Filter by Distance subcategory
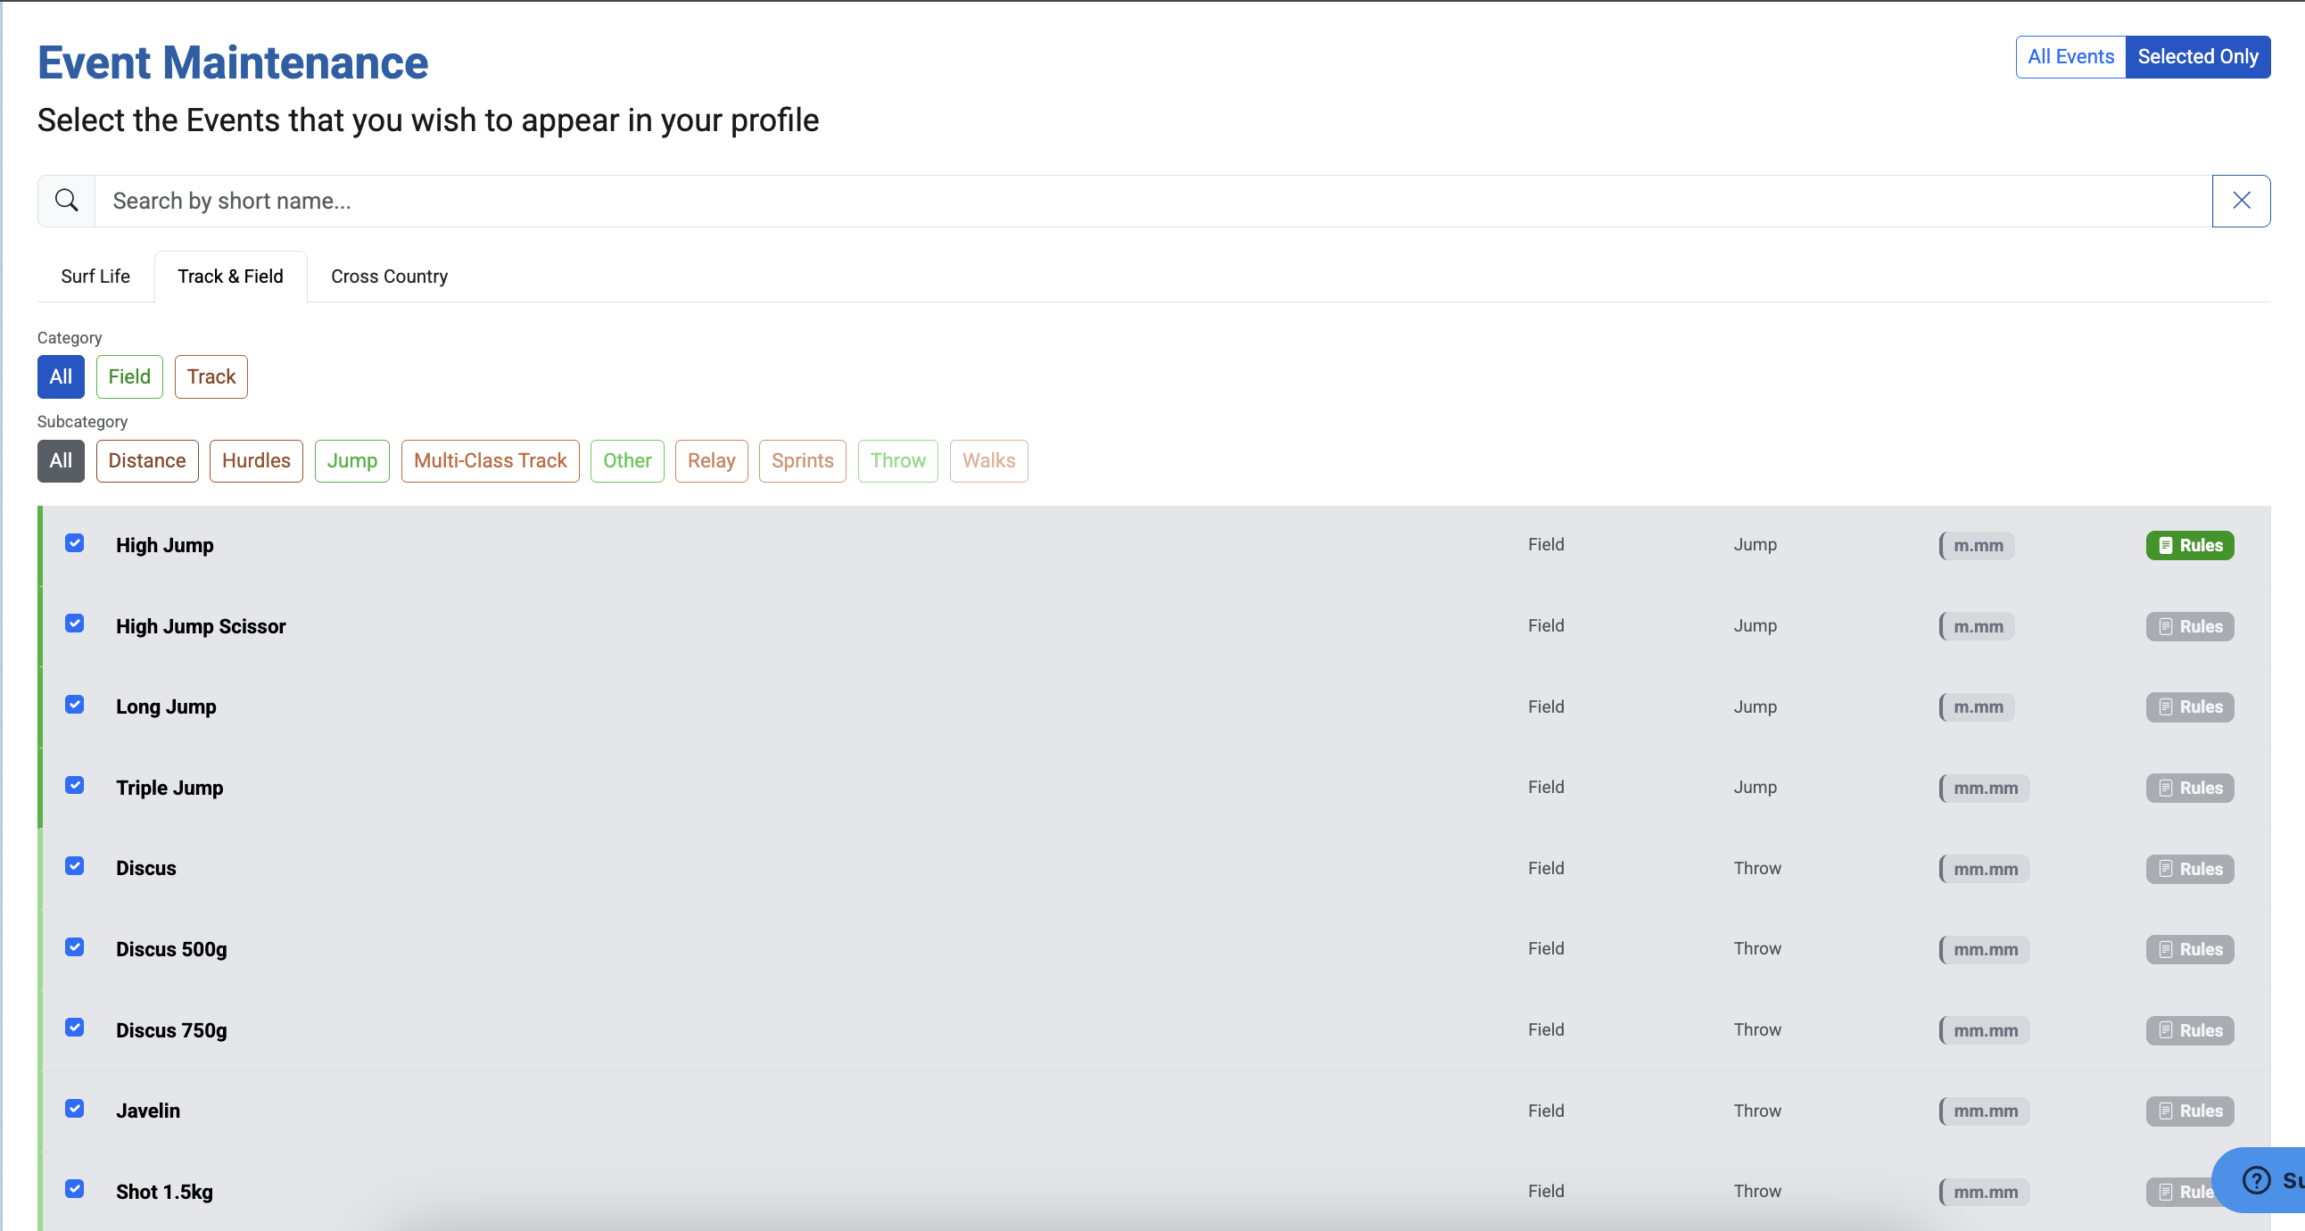The width and height of the screenshot is (2305, 1231). coord(148,460)
